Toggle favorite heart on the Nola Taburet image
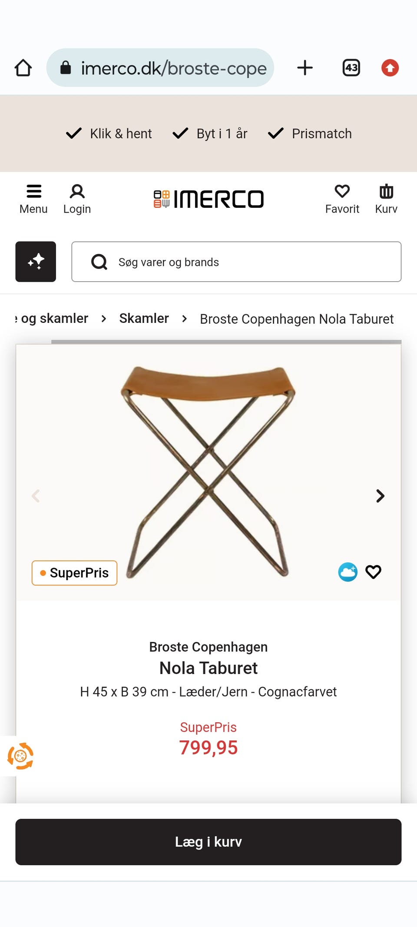417x927 pixels. 373,572
